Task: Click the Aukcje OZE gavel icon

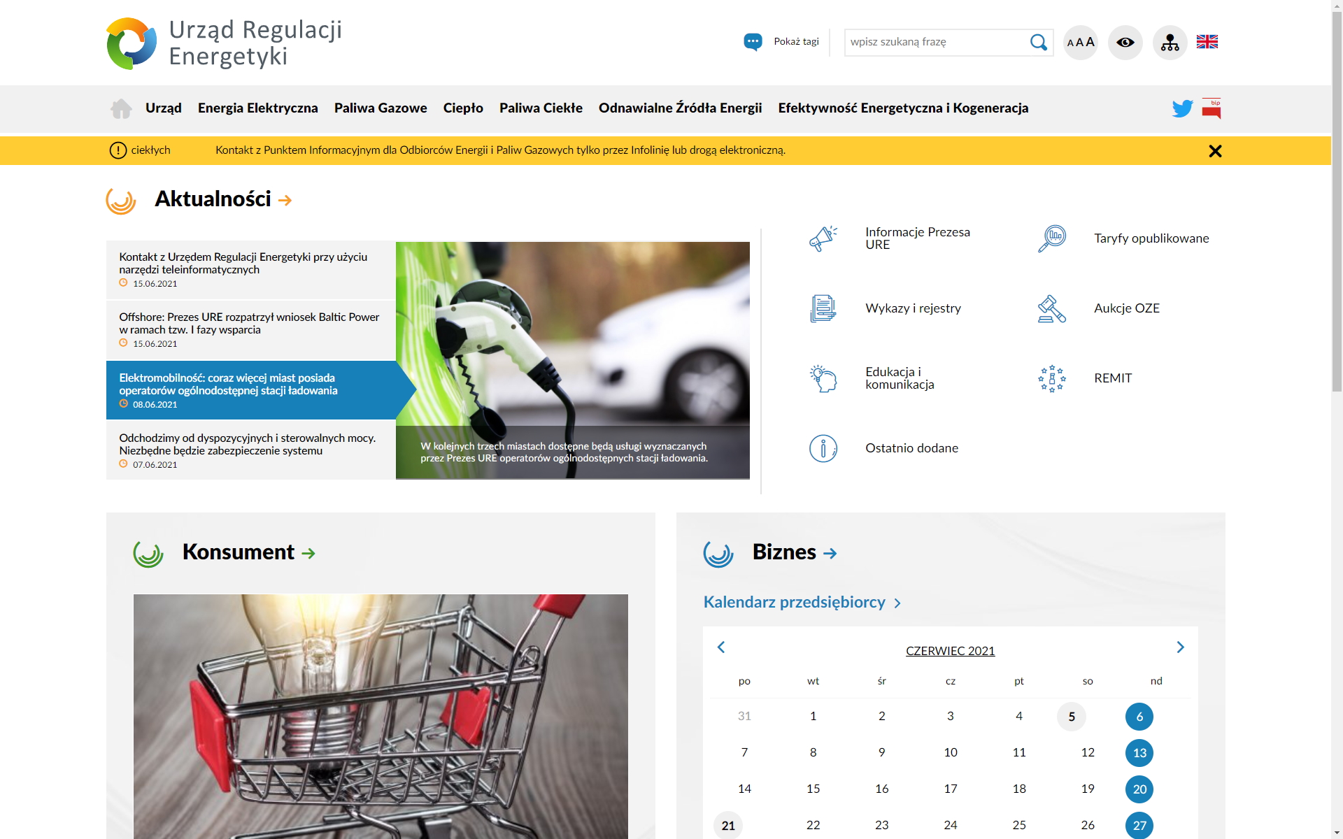Action: [1051, 308]
